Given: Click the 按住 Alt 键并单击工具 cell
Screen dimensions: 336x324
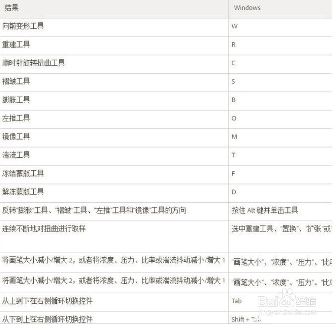Looking at the screenshot, I should (264, 211).
